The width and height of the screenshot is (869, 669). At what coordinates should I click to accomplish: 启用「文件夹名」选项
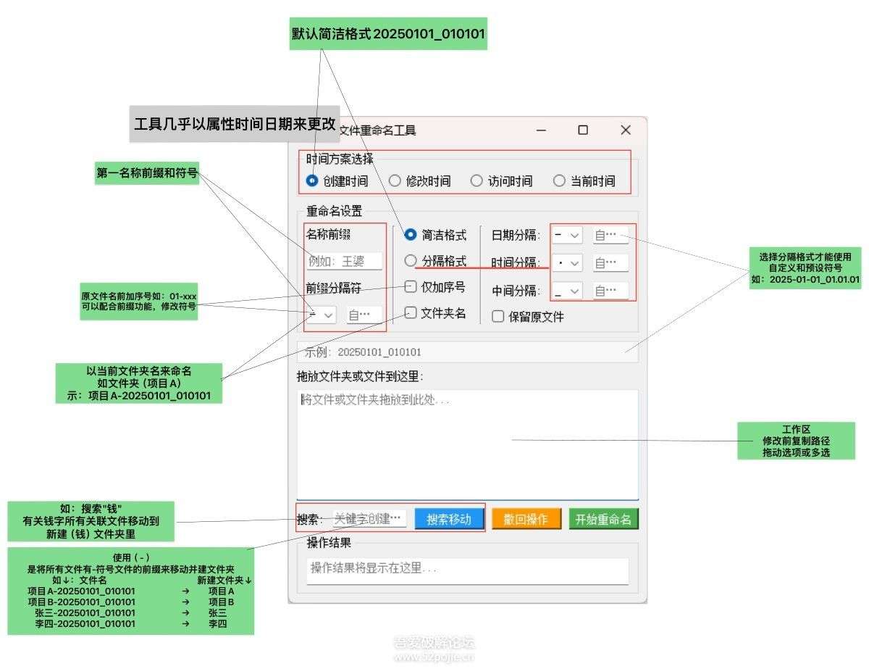point(409,312)
